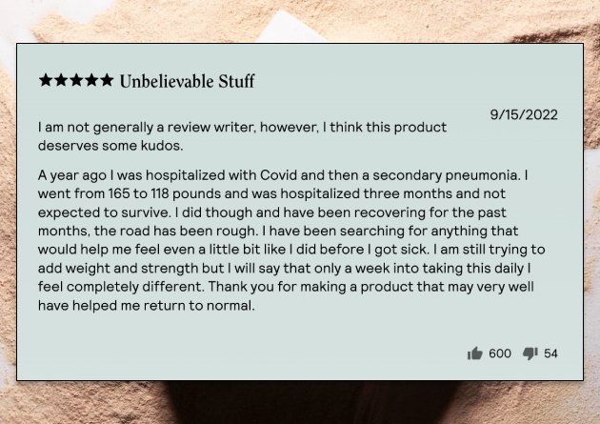Click the thumbs down unhelpful icon

click(530, 353)
